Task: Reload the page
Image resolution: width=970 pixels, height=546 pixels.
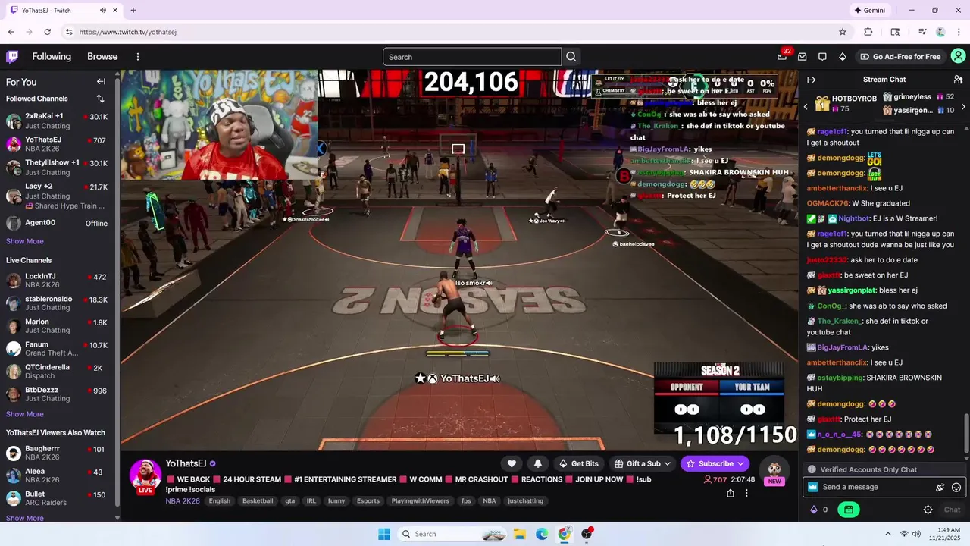Action: click(x=47, y=32)
